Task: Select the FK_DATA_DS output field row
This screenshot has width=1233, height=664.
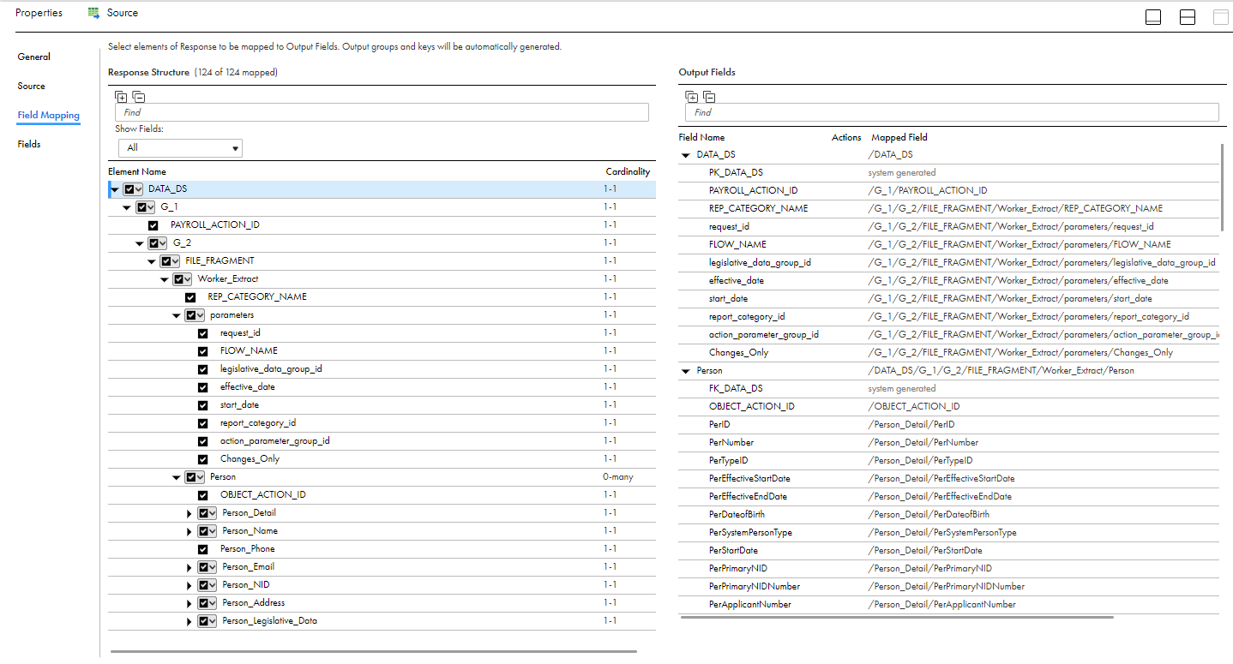Action: (x=948, y=388)
